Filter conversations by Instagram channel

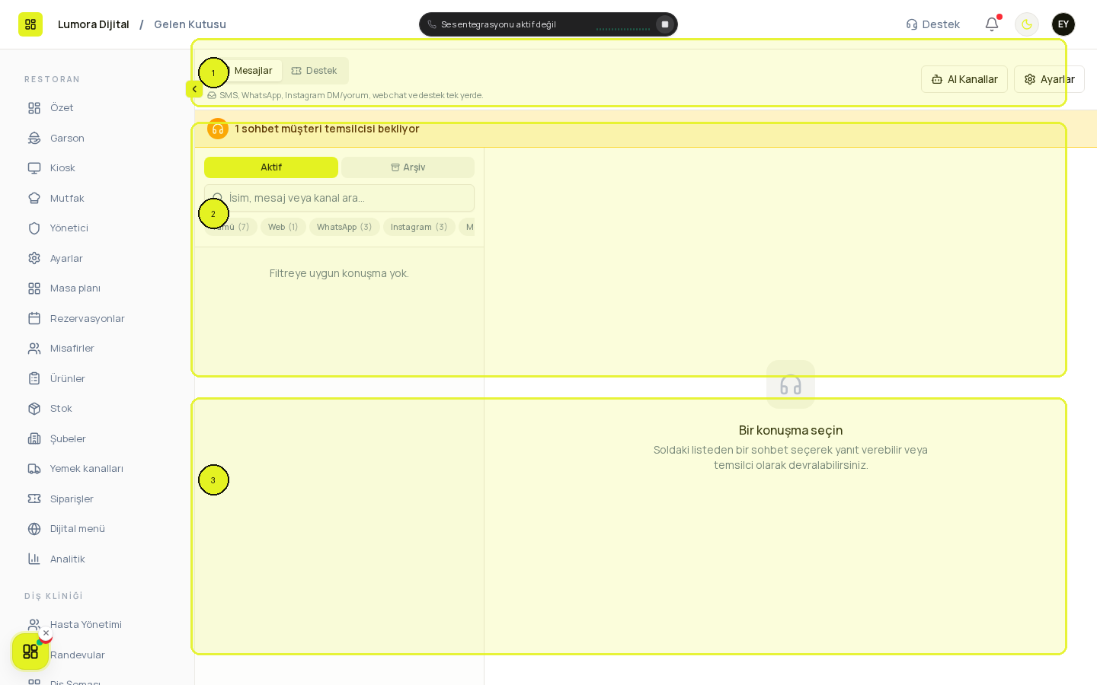[x=419, y=227]
